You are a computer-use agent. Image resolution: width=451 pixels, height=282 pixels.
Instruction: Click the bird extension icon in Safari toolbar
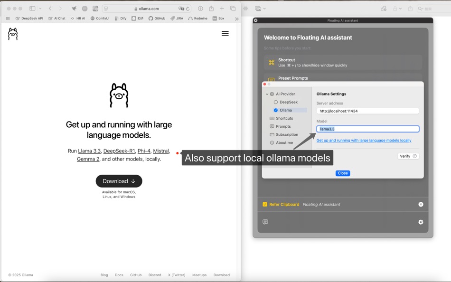(74, 9)
